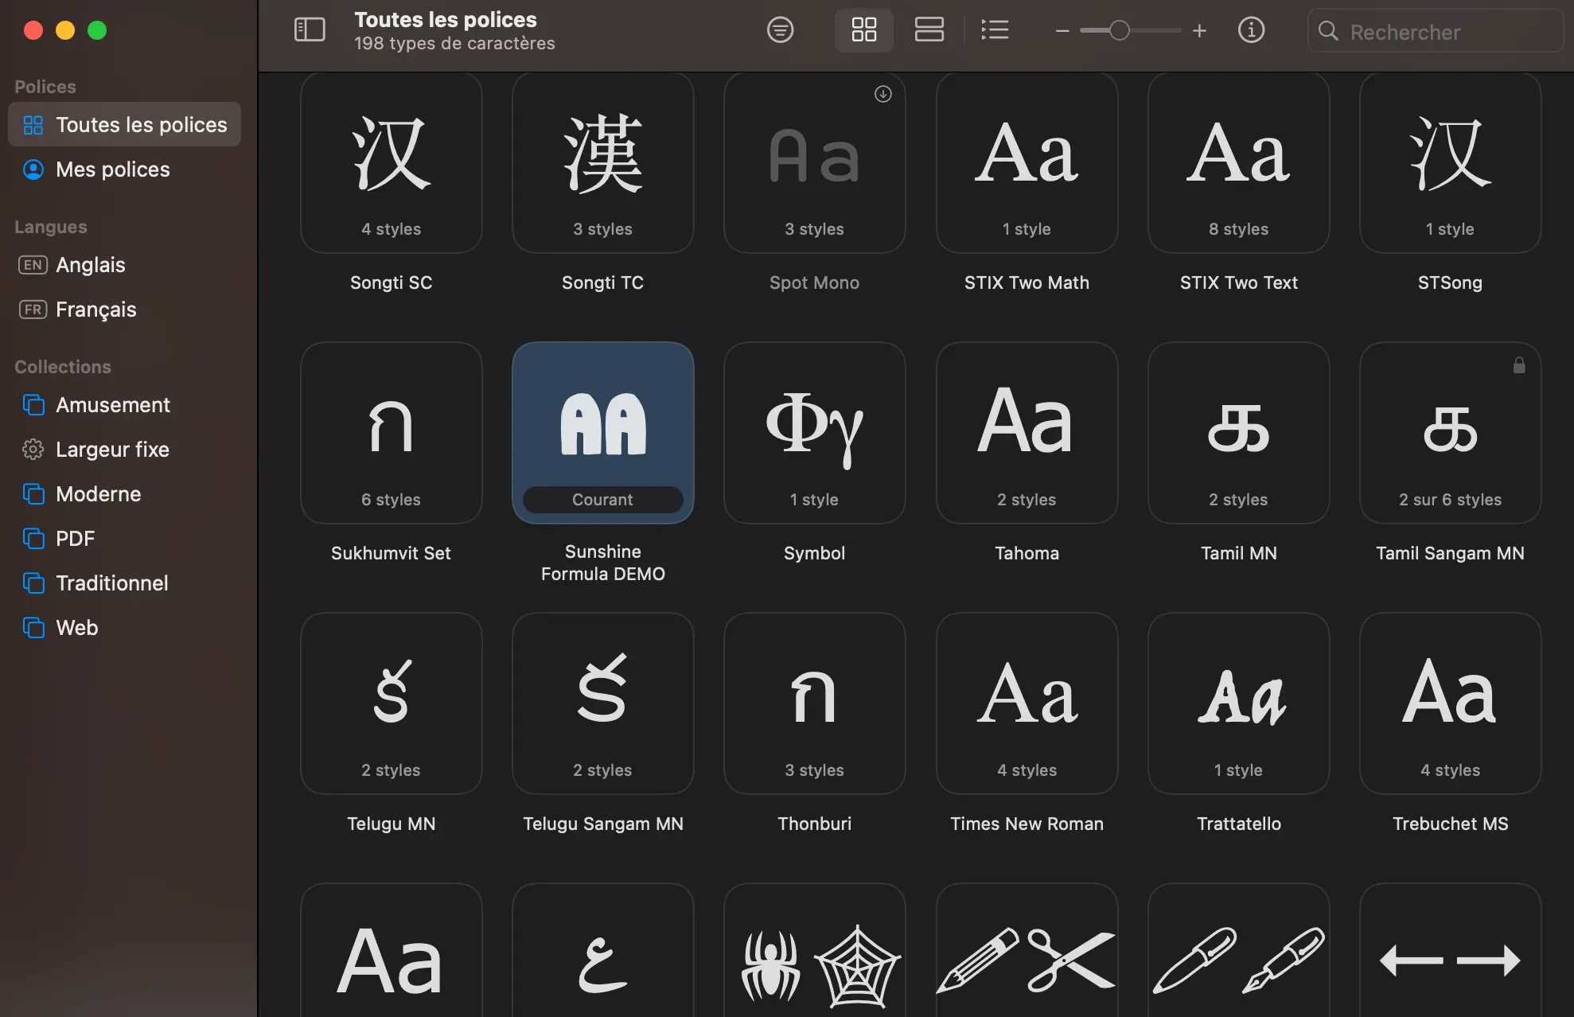Toggle the sidebar visibility button
Screen dimensions: 1574x1017
310,30
